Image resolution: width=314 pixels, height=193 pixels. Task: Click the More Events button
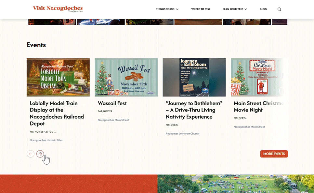click(274, 154)
